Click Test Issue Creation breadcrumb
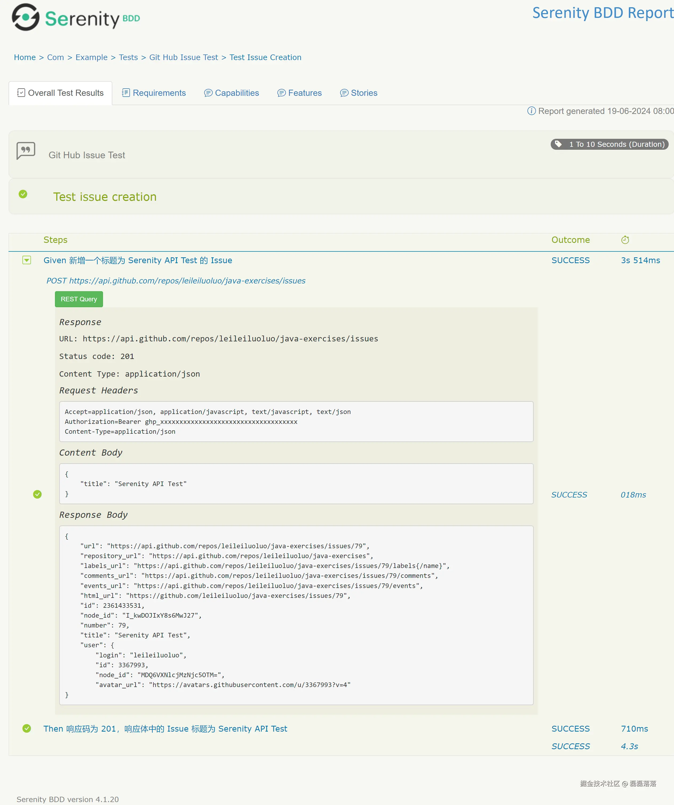Image resolution: width=674 pixels, height=805 pixels. coord(265,57)
